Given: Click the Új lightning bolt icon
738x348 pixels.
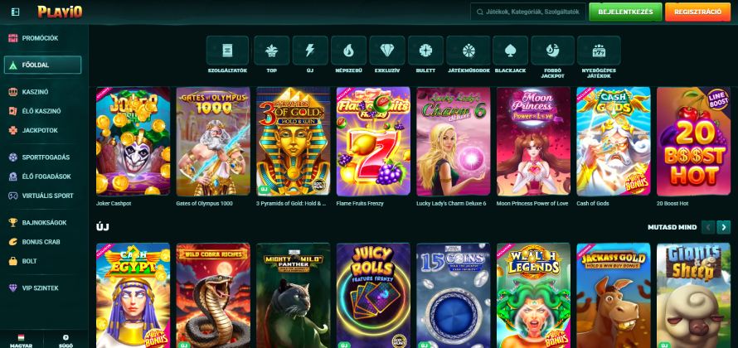Looking at the screenshot, I should point(309,51).
